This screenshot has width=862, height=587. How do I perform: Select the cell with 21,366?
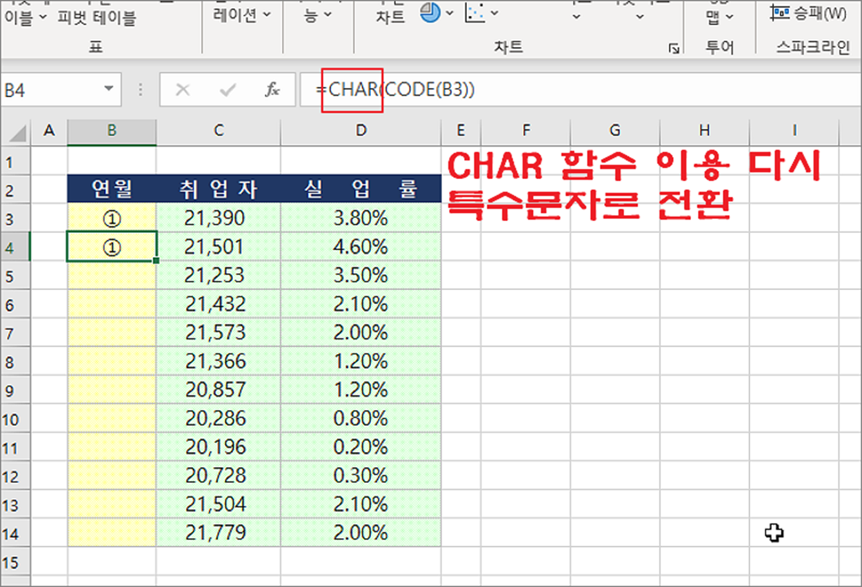(x=219, y=361)
